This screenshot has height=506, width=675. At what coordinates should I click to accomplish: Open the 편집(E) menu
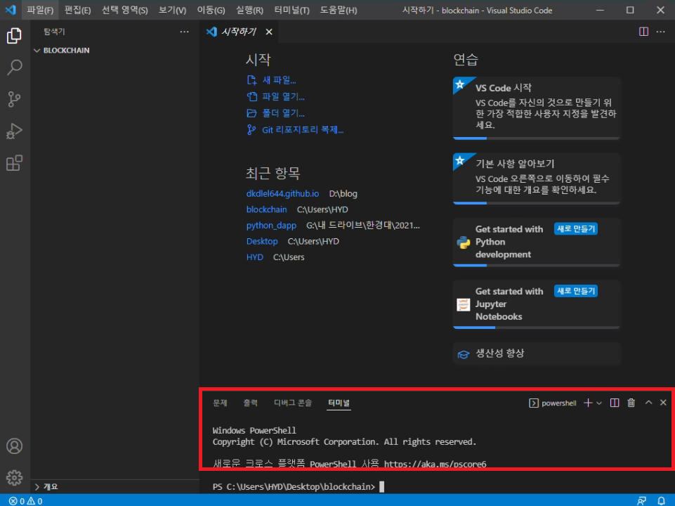pyautogui.click(x=77, y=11)
